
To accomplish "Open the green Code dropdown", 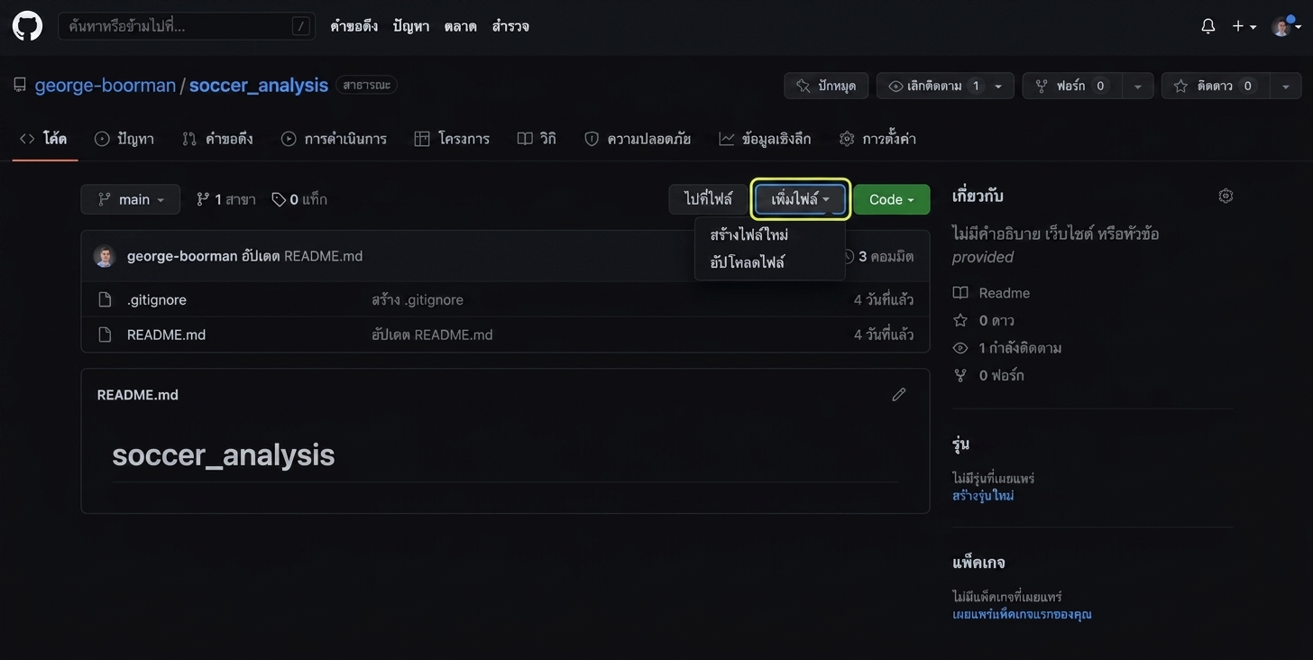I will pyautogui.click(x=892, y=199).
